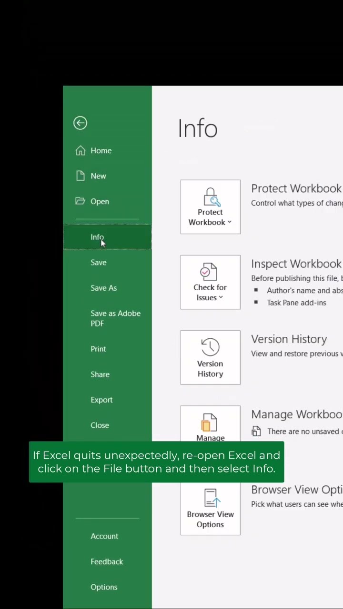Click the Version History button label

click(x=210, y=369)
